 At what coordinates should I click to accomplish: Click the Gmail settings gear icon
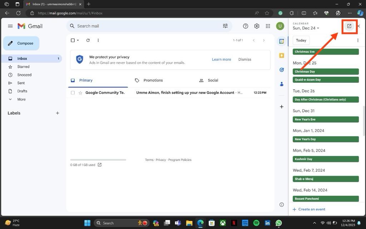(x=257, y=26)
